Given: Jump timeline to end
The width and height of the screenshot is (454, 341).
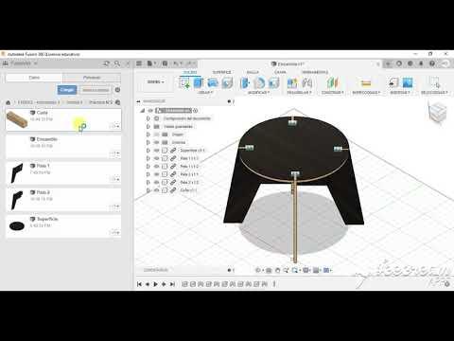Looking at the screenshot, I should (x=172, y=284).
